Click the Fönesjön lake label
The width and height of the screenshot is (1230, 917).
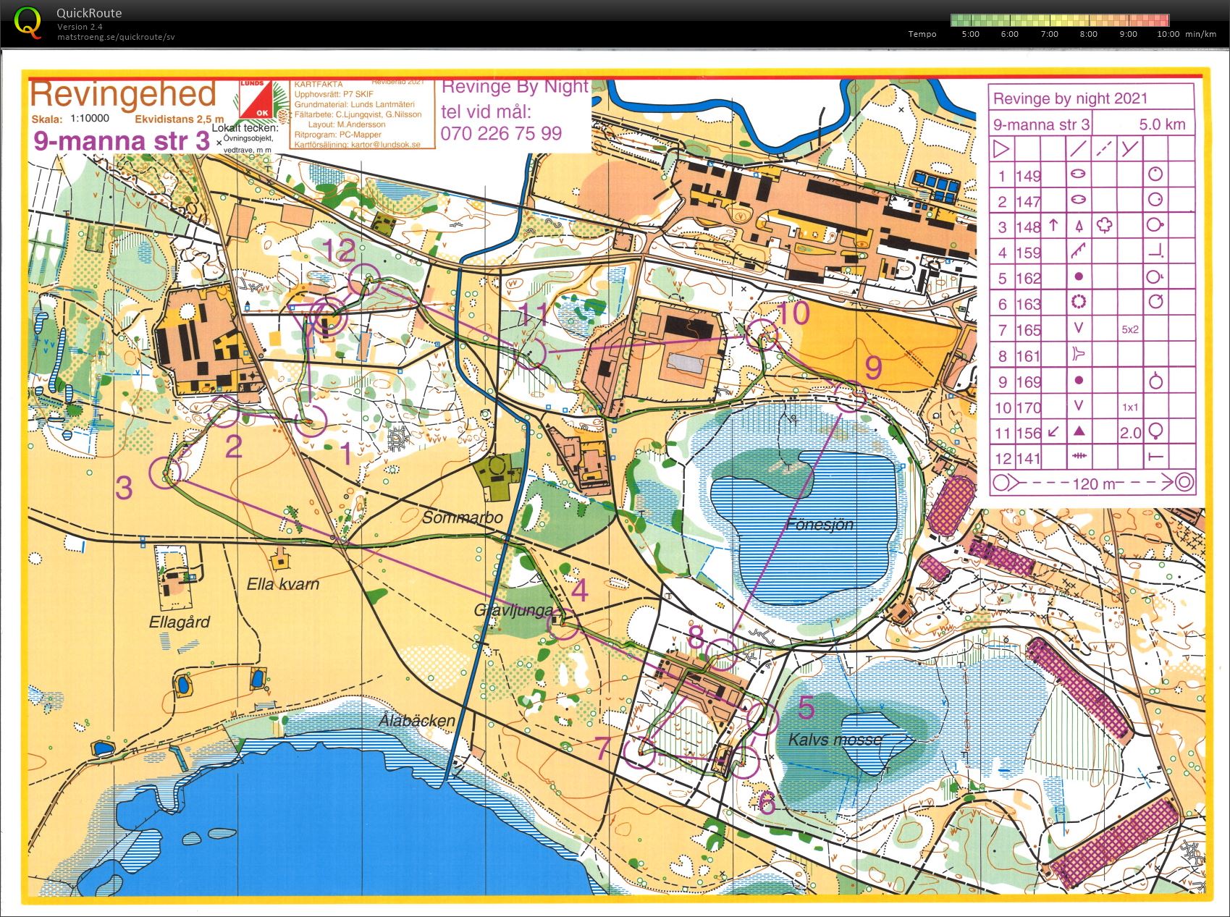[x=820, y=524]
